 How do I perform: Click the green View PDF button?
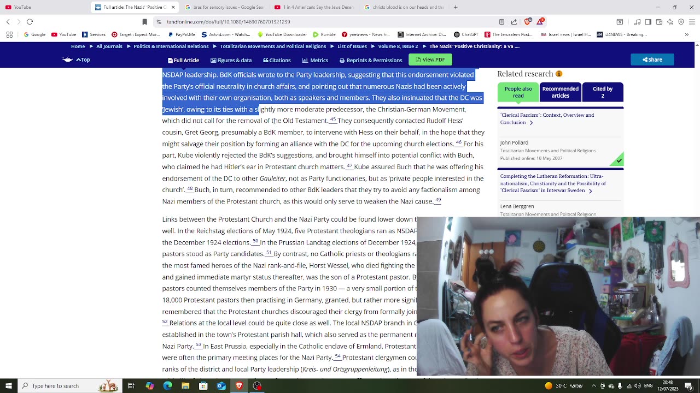click(x=430, y=59)
